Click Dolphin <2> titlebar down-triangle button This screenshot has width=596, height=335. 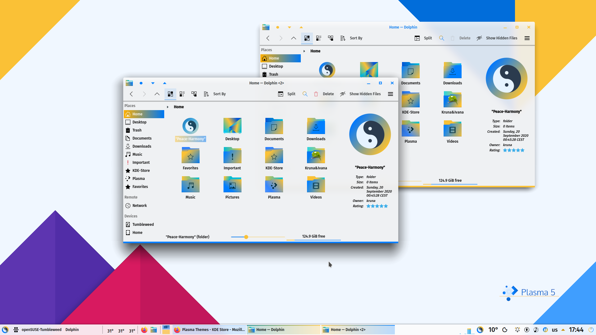pyautogui.click(x=153, y=83)
